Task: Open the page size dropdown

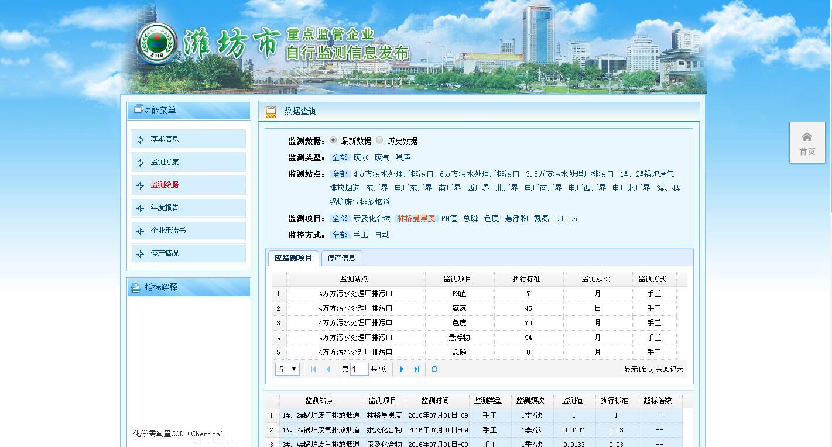Action: pos(287,369)
